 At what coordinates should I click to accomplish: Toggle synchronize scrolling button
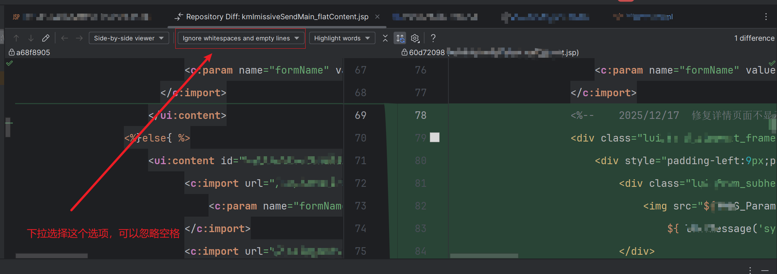pyautogui.click(x=400, y=38)
